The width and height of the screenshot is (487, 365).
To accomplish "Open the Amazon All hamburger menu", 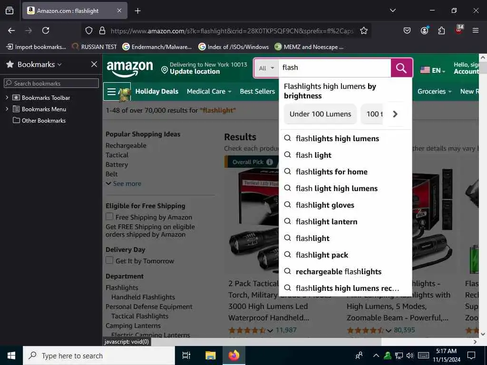I will [x=117, y=92].
